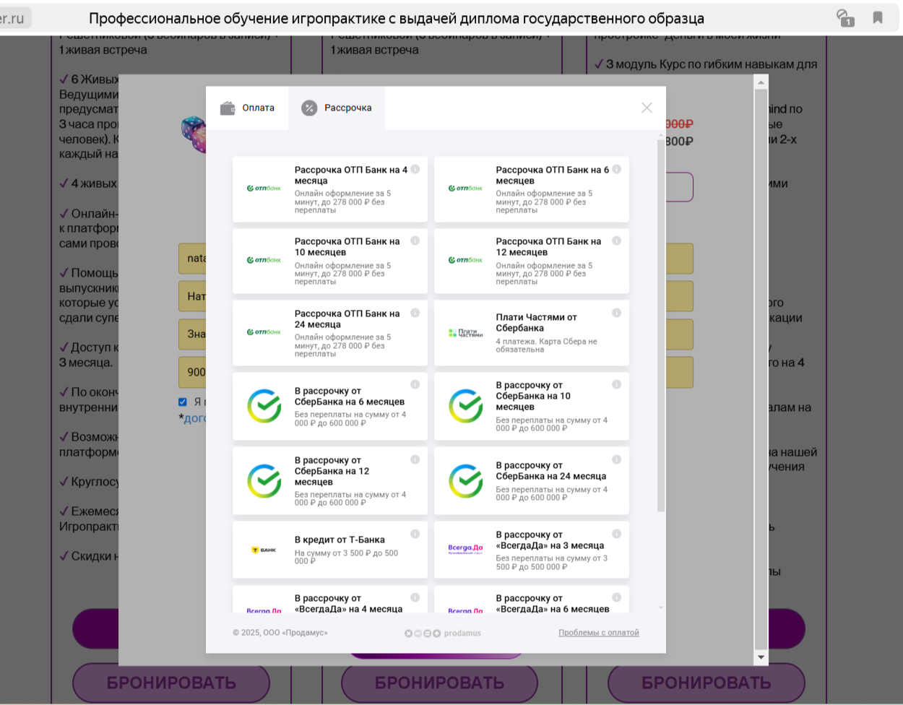
Task: Pick Плати Частями от Сбербанка option
Action: point(532,333)
